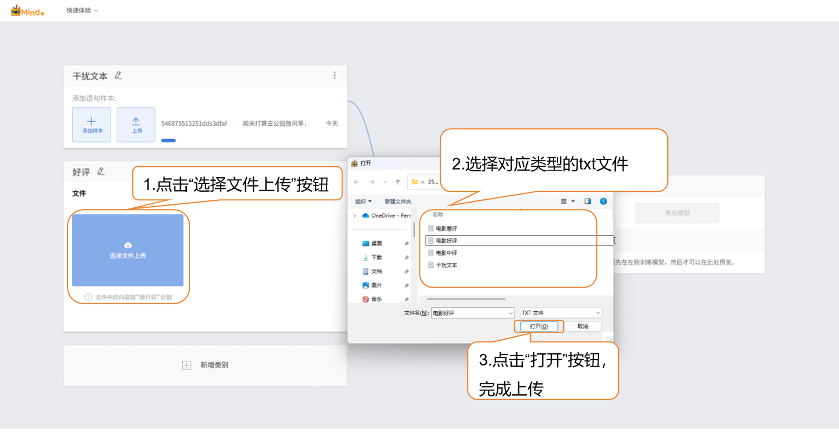Click the pencil icon beside 干扰文本
Screen dimensions: 839x433
click(x=119, y=76)
